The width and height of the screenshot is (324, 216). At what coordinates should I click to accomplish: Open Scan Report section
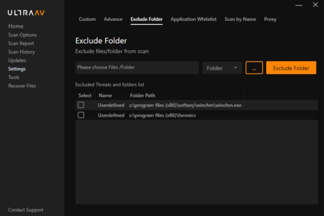(21, 43)
